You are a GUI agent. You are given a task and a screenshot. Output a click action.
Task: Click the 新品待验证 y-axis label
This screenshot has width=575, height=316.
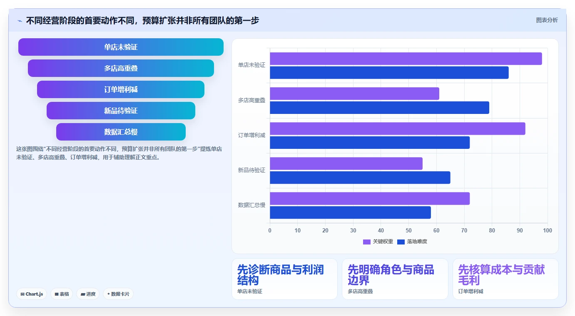(x=251, y=170)
